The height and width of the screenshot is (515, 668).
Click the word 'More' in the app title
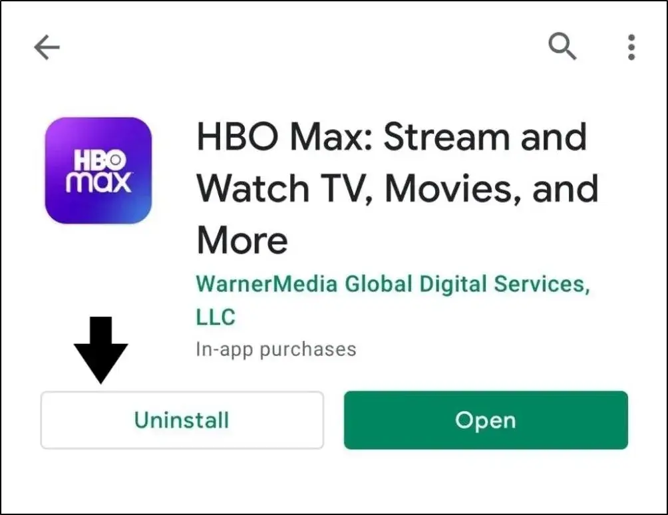tap(242, 240)
